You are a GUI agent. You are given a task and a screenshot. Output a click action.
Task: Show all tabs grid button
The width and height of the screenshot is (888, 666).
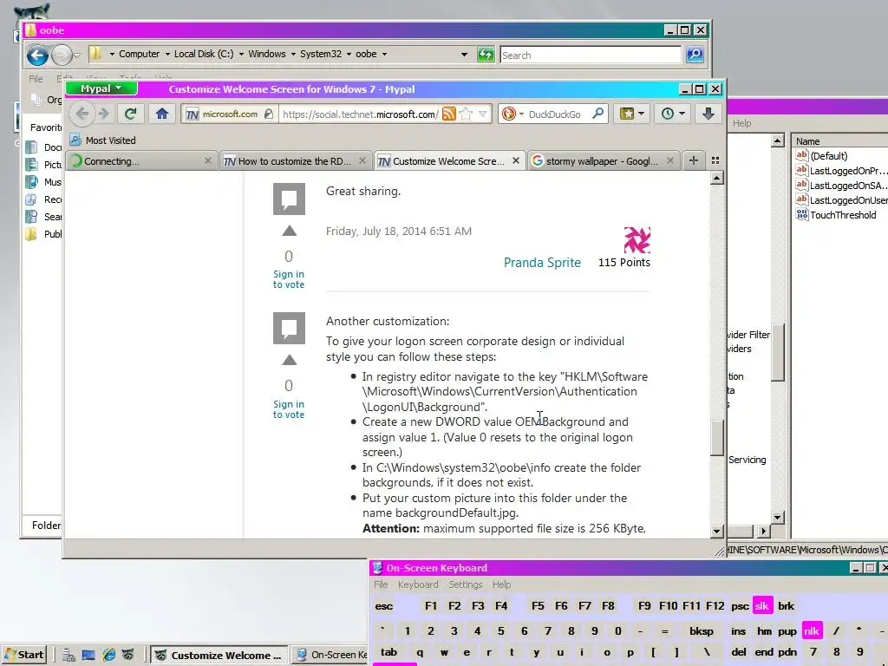(715, 160)
